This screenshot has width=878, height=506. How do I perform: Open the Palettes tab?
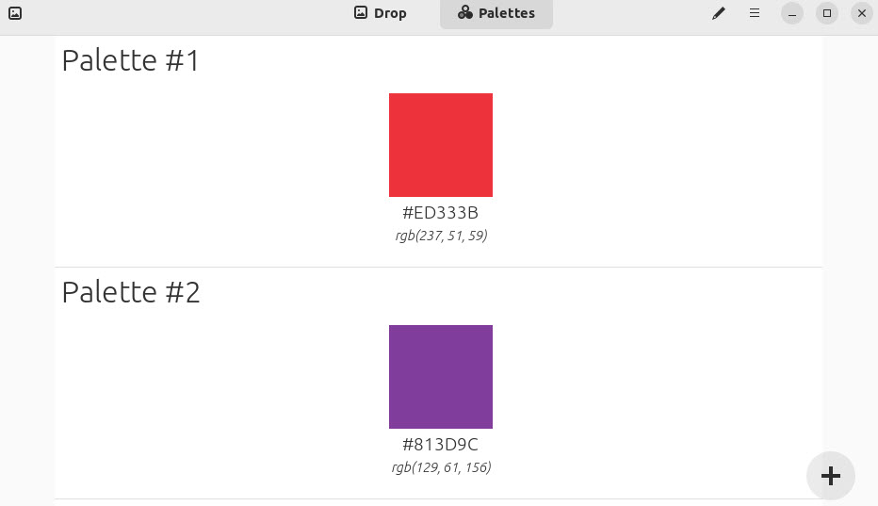click(x=496, y=13)
